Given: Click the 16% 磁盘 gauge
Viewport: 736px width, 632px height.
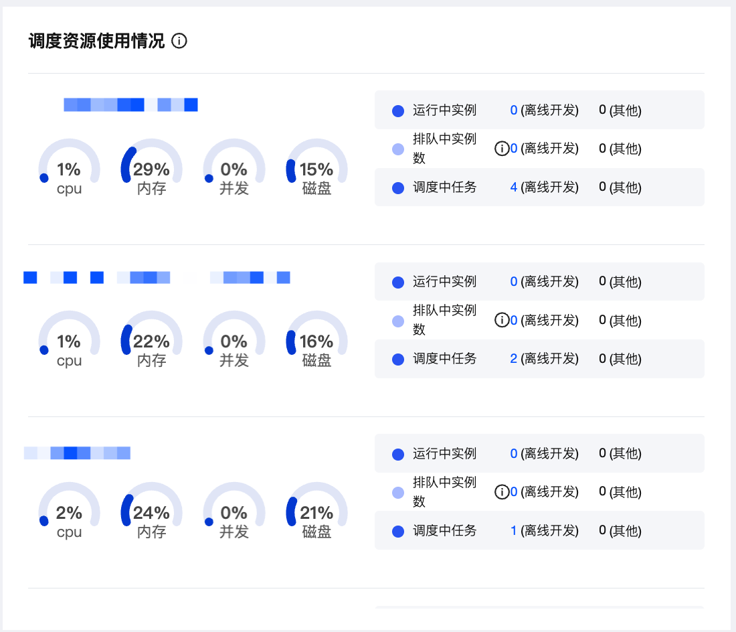Looking at the screenshot, I should [x=316, y=339].
